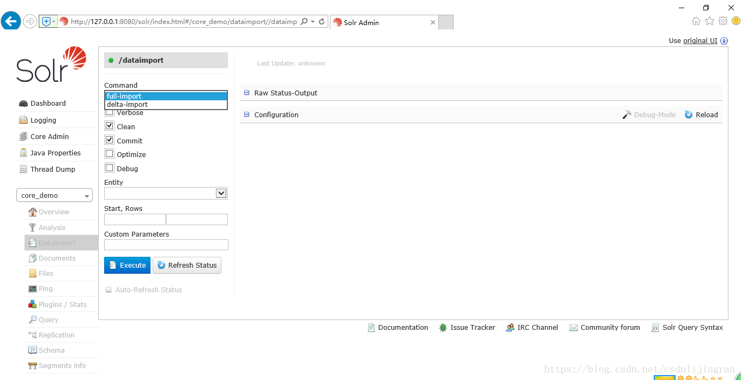The image size is (741, 380).
Task: Click the browser back arrow button
Action: tap(11, 21)
